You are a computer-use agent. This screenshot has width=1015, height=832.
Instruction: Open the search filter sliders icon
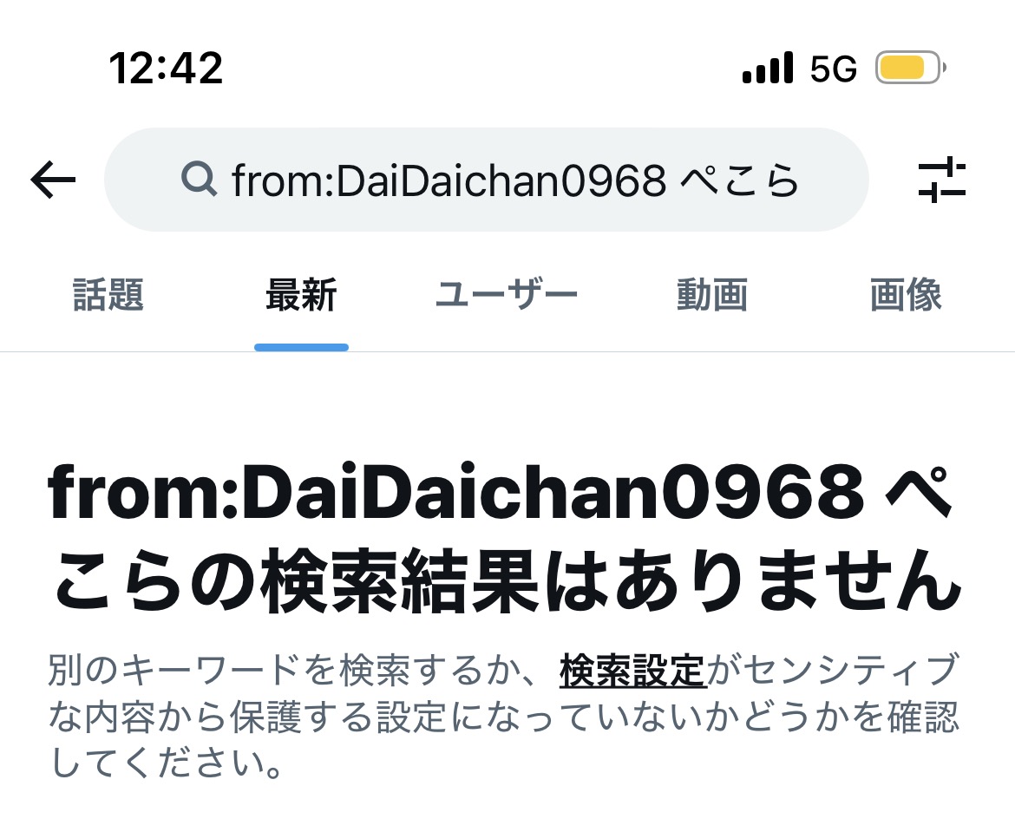pos(942,180)
